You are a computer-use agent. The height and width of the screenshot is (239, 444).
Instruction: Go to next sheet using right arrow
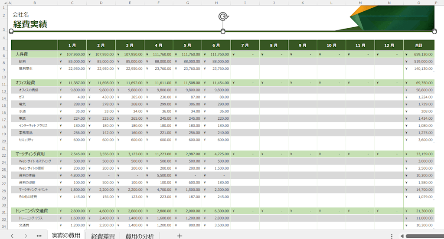click(26, 236)
